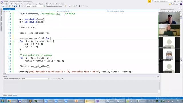Image resolution: width=183 pixels, height=103 pixels.
Task: Pin the Output panel with the pushpin icon
Action: (x=157, y=76)
